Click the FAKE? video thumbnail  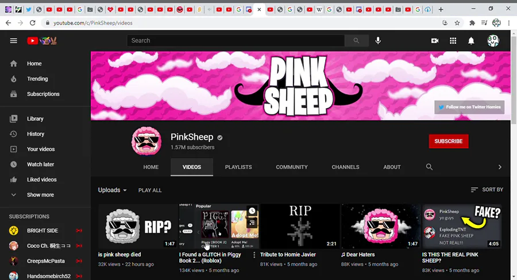point(462,226)
